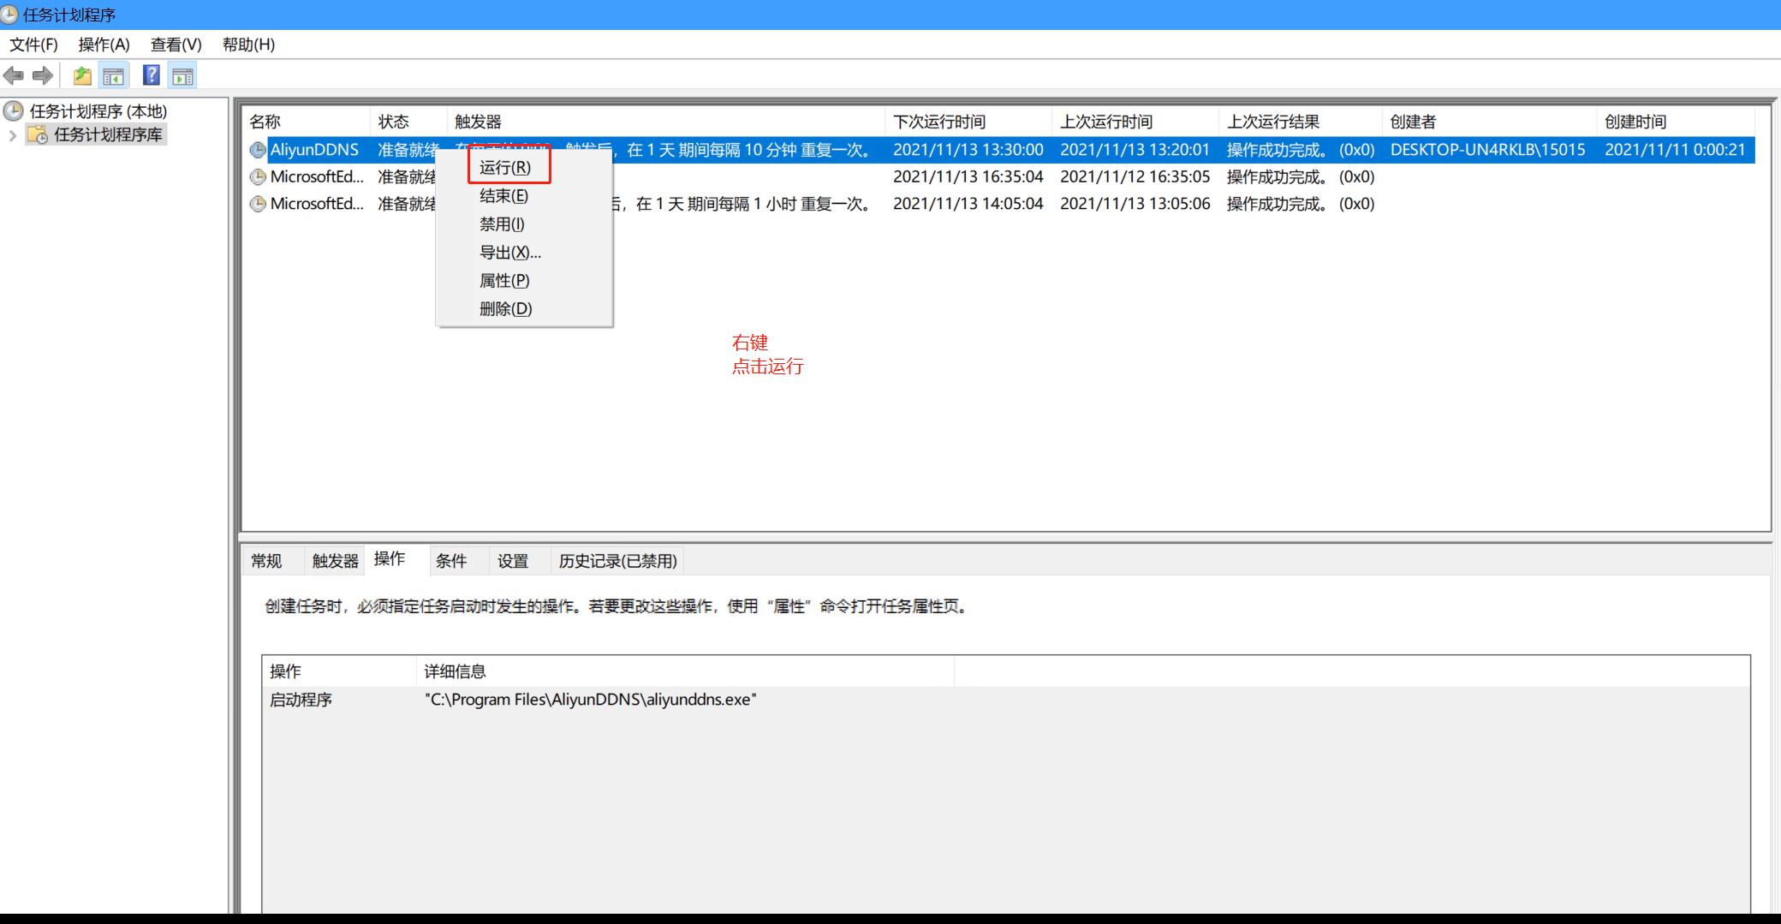Click the Task Scheduler clock title icon
Viewport: 1781px width, 924px height.
click(x=11, y=15)
